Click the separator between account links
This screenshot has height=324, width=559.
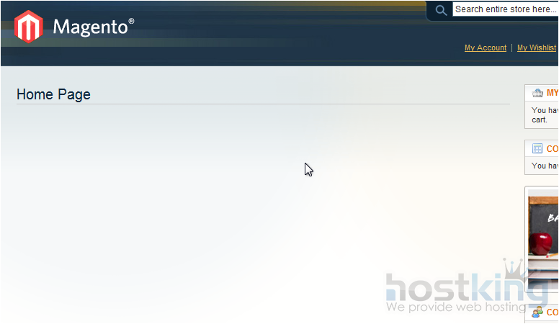(x=512, y=48)
